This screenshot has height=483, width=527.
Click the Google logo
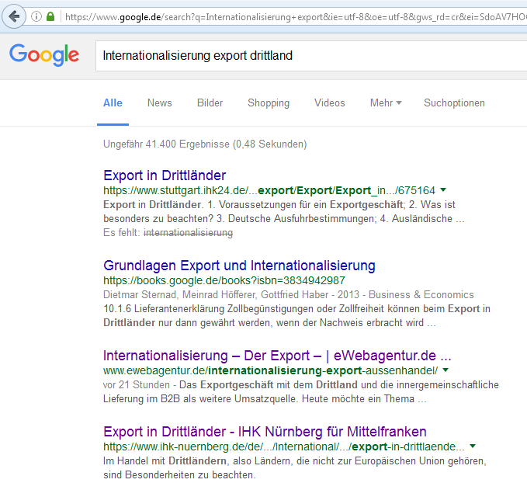click(44, 55)
